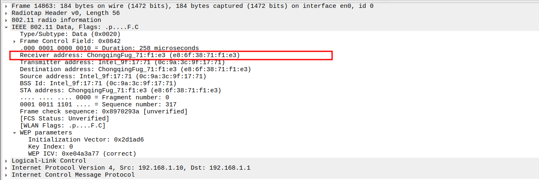Select the BSS Id row
This screenshot has width=539, height=180.
tap(98, 83)
